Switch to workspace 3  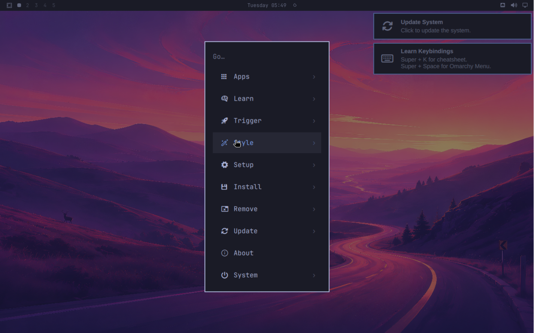[36, 5]
